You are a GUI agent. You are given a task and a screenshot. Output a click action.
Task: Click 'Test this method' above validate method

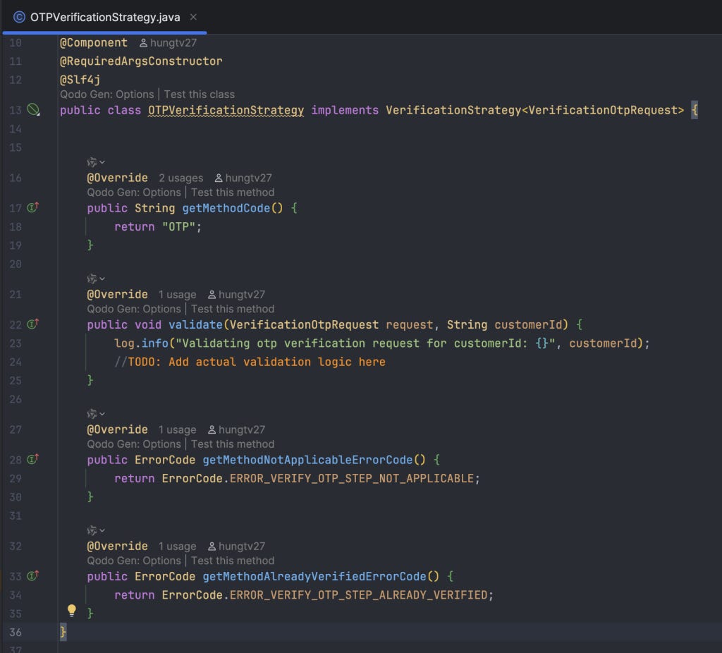tap(233, 309)
